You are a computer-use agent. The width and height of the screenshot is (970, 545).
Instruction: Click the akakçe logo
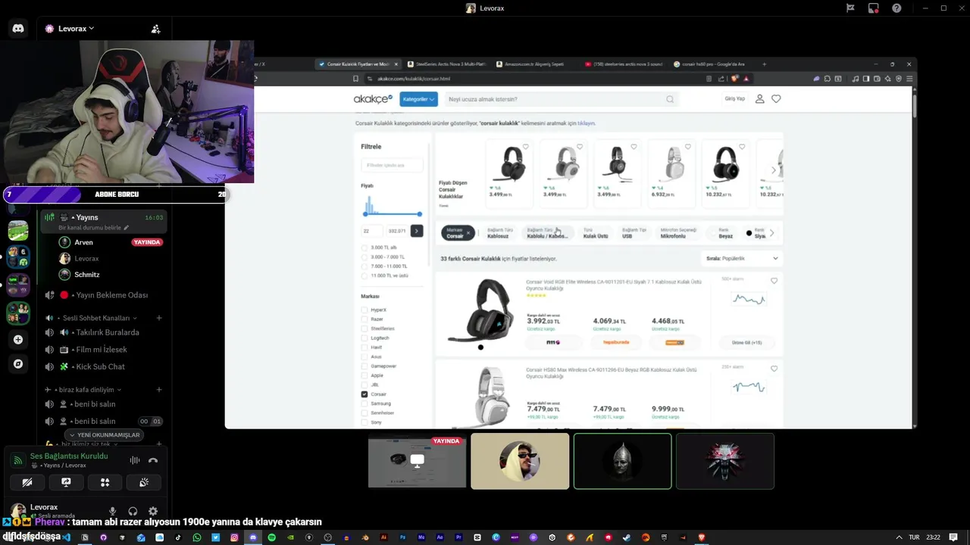pyautogui.click(x=373, y=99)
